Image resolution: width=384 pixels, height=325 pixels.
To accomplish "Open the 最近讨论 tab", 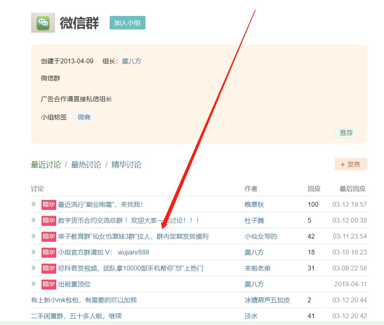I will tap(45, 164).
